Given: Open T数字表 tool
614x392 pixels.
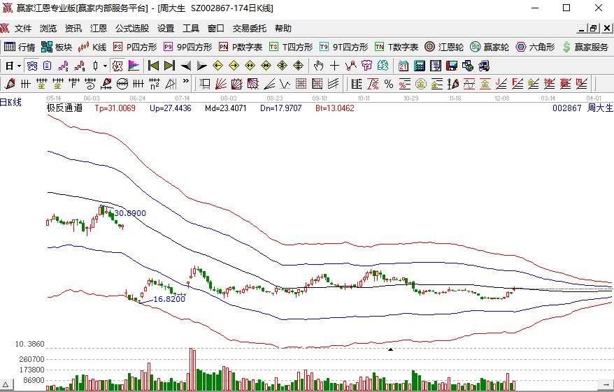Looking at the screenshot, I should point(397,47).
